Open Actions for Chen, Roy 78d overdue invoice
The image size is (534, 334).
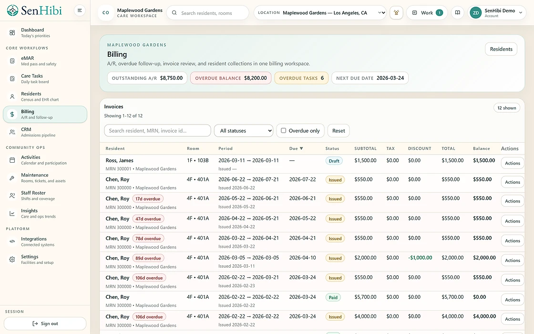coord(513,240)
